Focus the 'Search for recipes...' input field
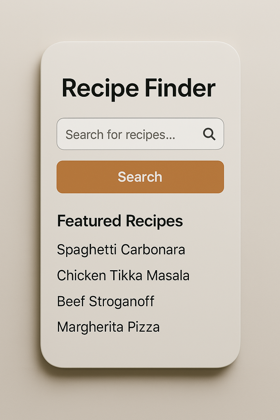Viewport: 280px width, 420px height. pyautogui.click(x=140, y=134)
